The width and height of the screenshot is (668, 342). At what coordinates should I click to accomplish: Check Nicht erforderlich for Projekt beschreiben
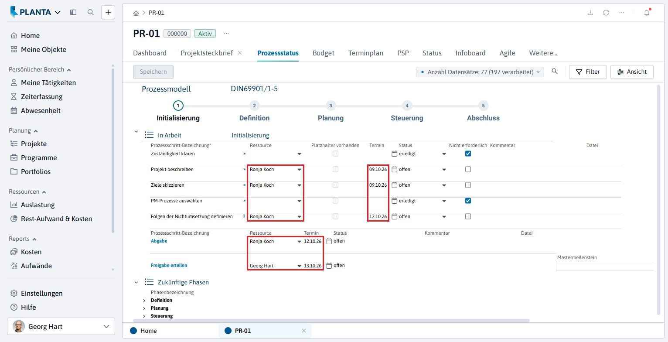(x=468, y=169)
